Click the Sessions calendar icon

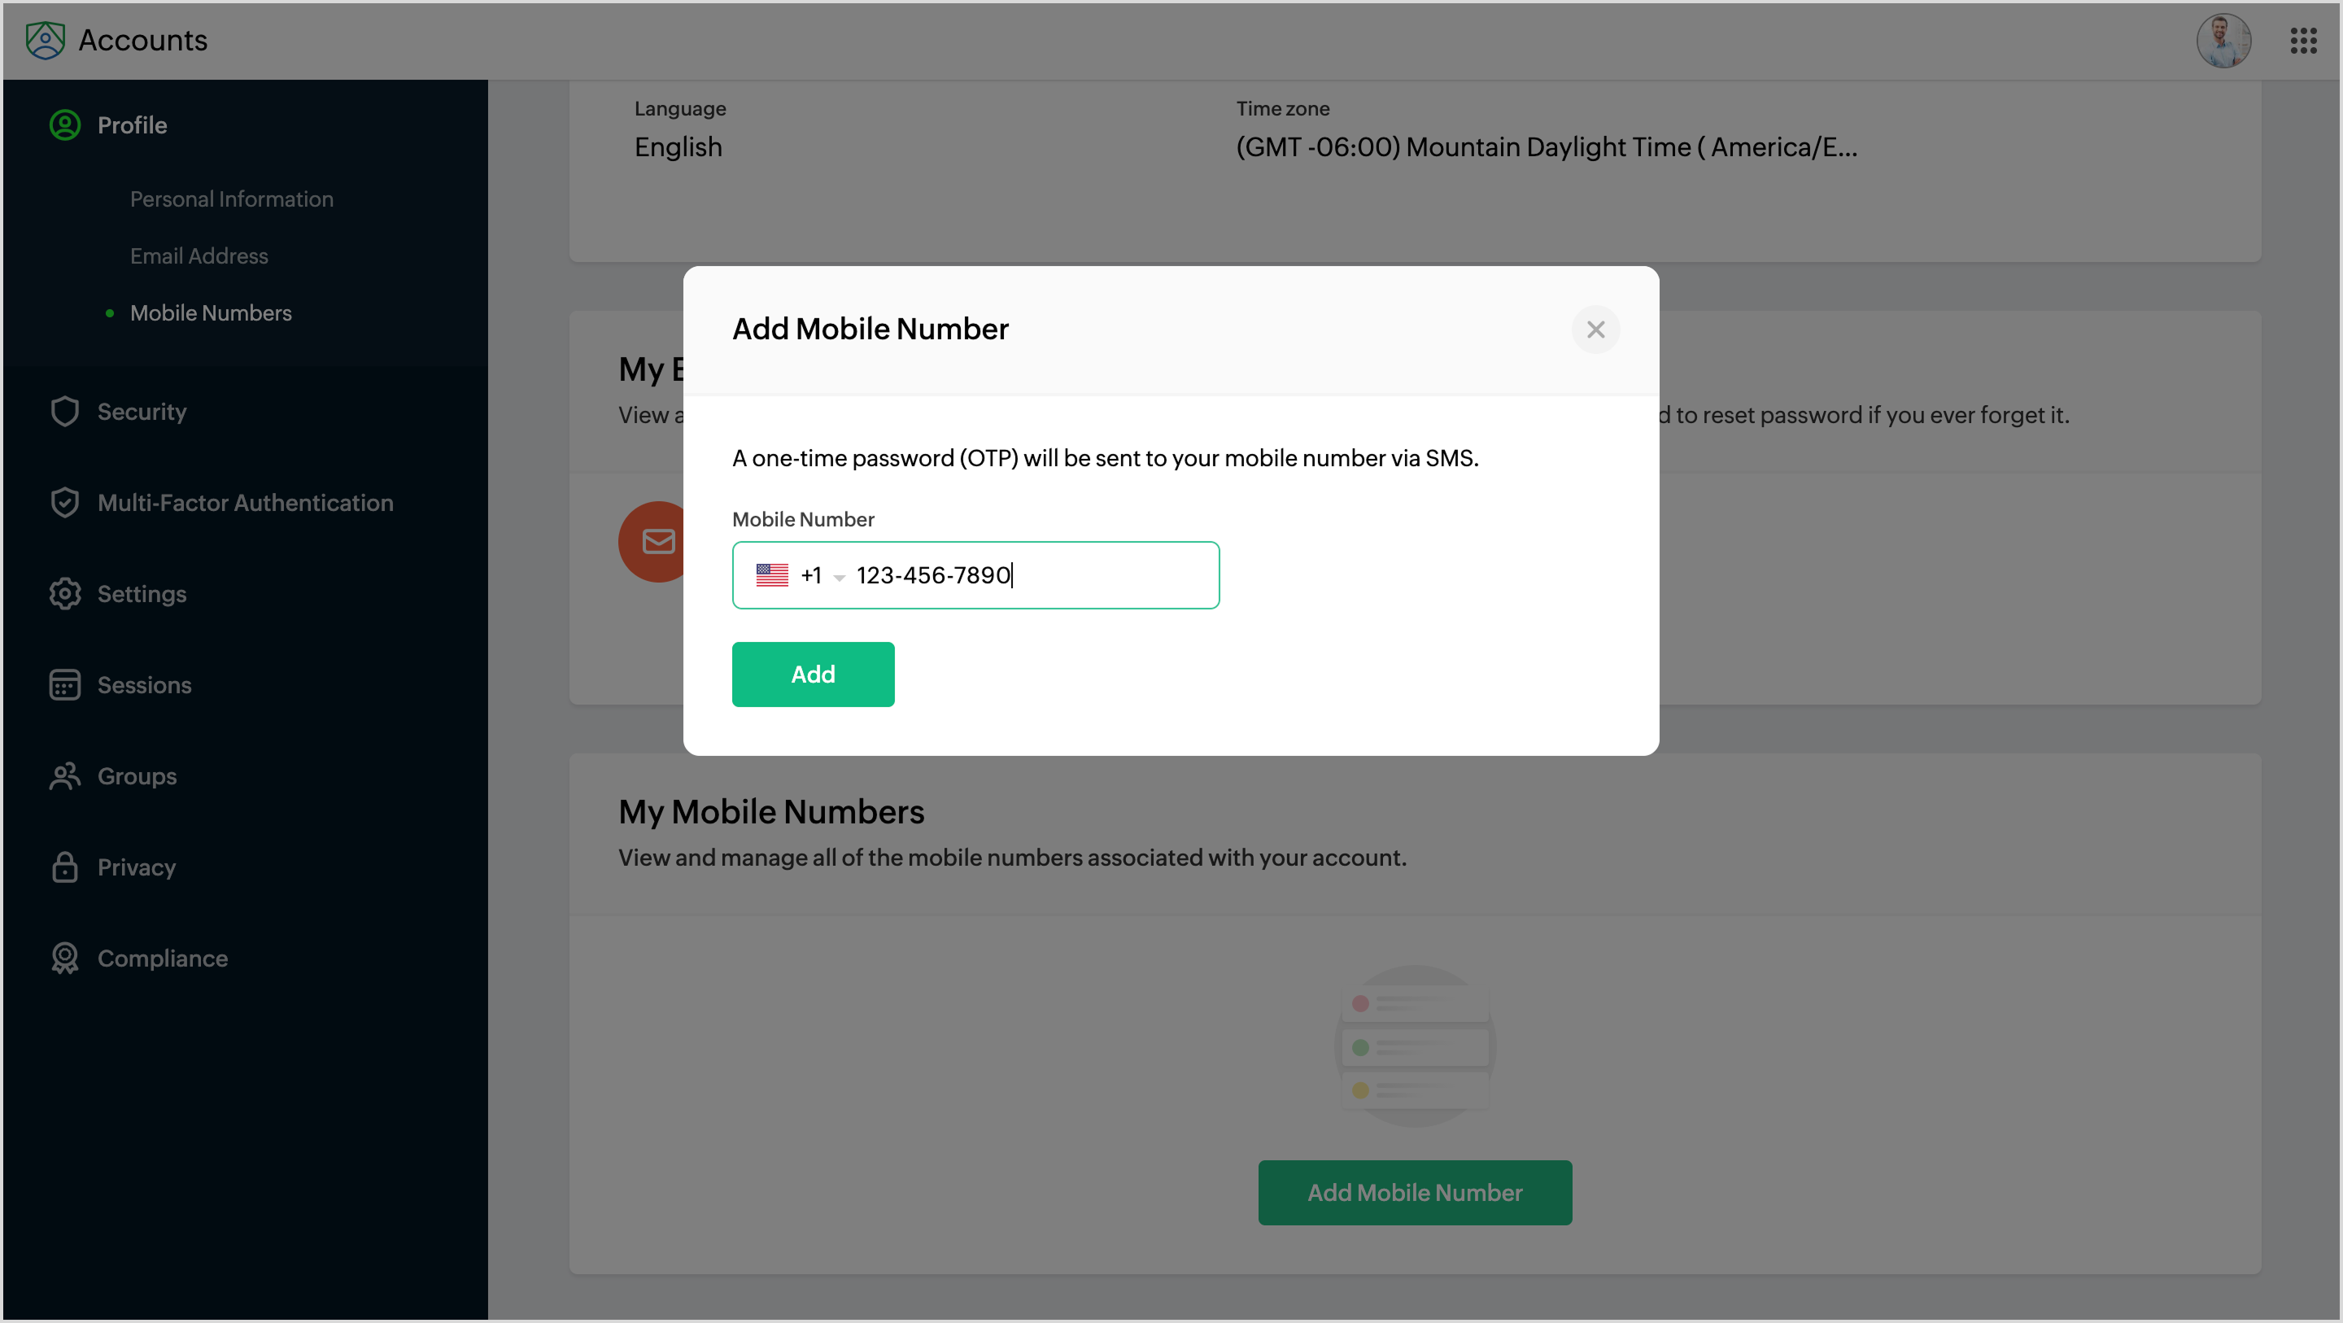(64, 684)
